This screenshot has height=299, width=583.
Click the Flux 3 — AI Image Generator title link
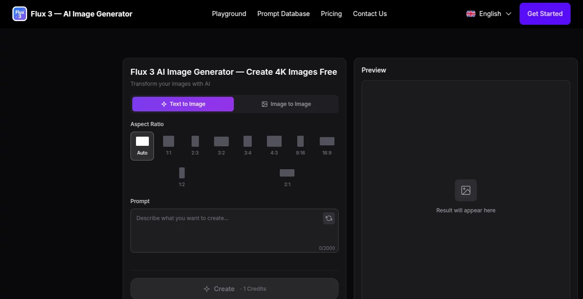tap(81, 14)
